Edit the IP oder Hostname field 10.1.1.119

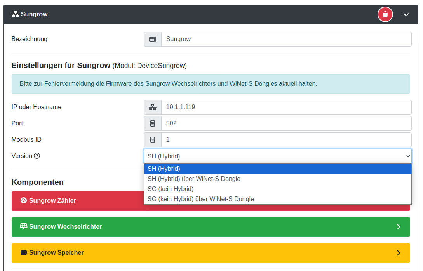(x=286, y=107)
